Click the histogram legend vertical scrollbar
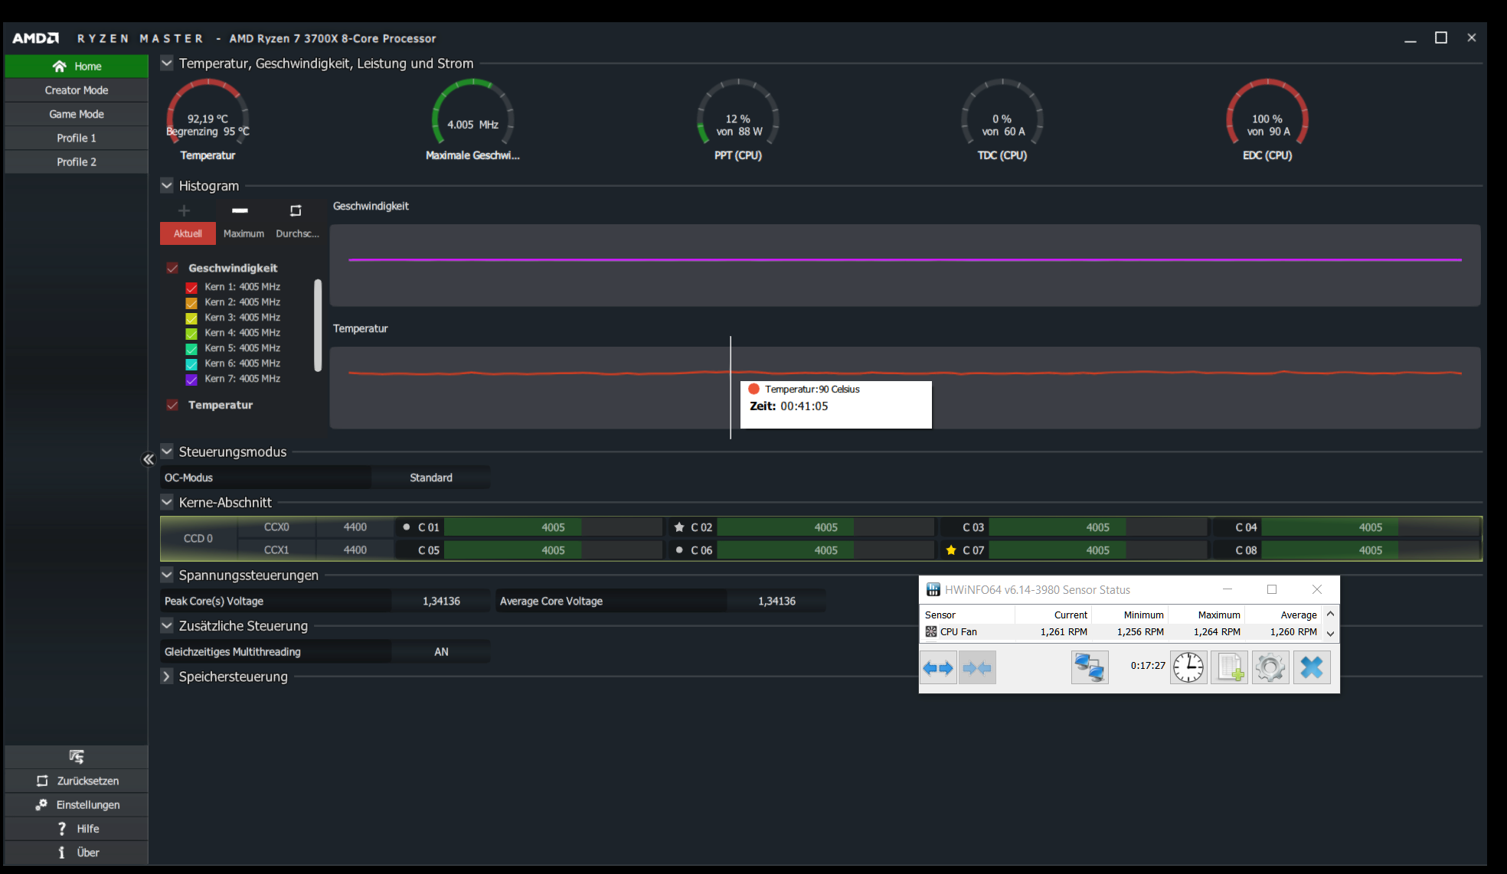This screenshot has width=1507, height=874. [x=318, y=325]
